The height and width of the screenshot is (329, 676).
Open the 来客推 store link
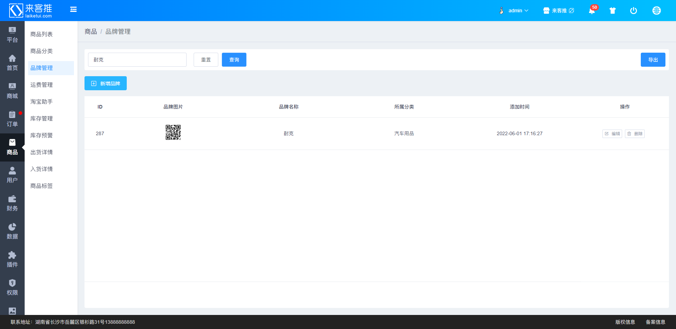coord(558,11)
